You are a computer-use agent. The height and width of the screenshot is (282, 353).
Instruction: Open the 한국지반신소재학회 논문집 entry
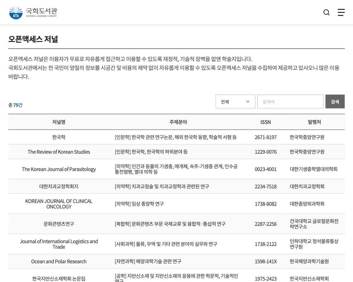pos(59,278)
